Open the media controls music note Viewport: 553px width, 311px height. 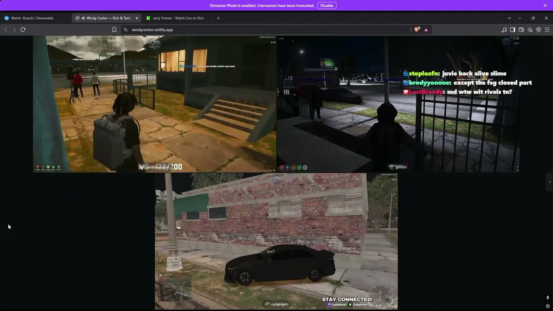504,30
